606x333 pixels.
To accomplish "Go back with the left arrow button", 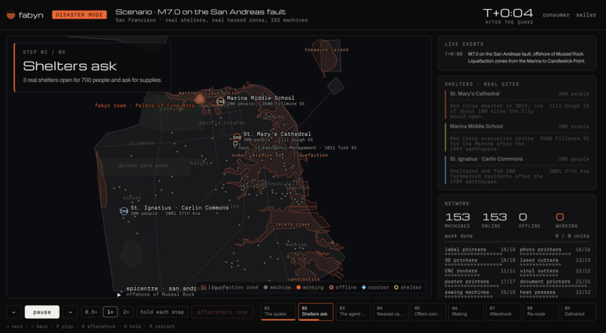I will (14, 312).
